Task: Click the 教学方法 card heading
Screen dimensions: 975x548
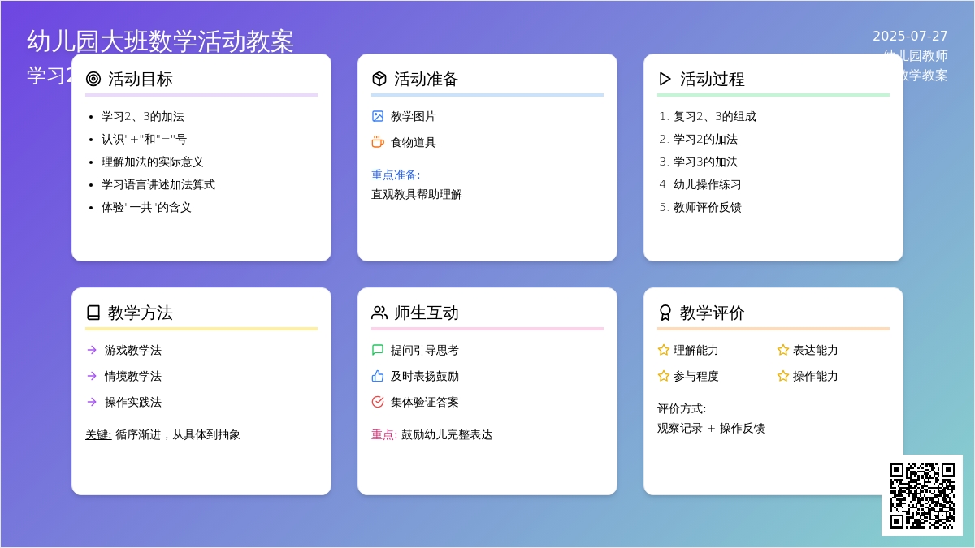Action: point(141,313)
